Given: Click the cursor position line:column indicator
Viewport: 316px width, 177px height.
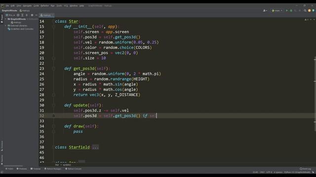Looking at the screenshot, I should [x=255, y=172].
